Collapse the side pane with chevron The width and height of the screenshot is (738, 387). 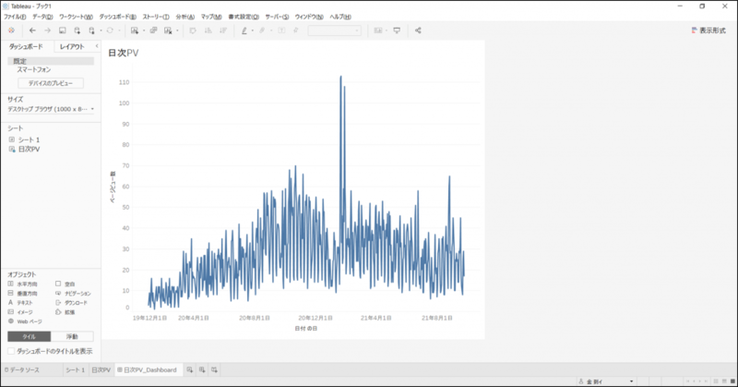[97, 46]
